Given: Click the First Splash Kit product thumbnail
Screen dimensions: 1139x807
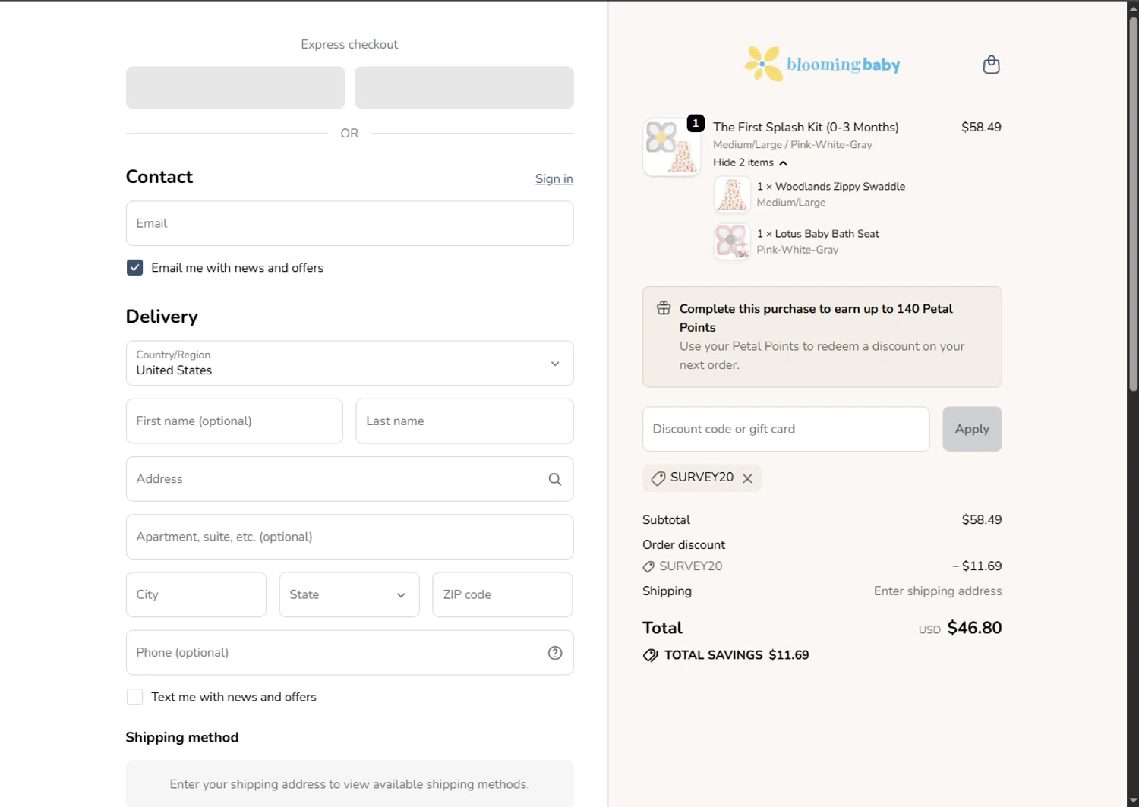Looking at the screenshot, I should [x=671, y=147].
